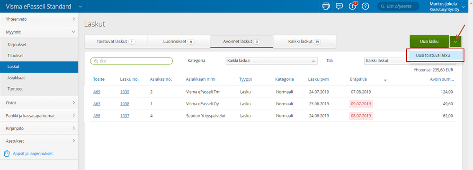The width and height of the screenshot is (473, 170).
Task: Click customer name Visma ePasseli Oy
Action: coord(203,104)
